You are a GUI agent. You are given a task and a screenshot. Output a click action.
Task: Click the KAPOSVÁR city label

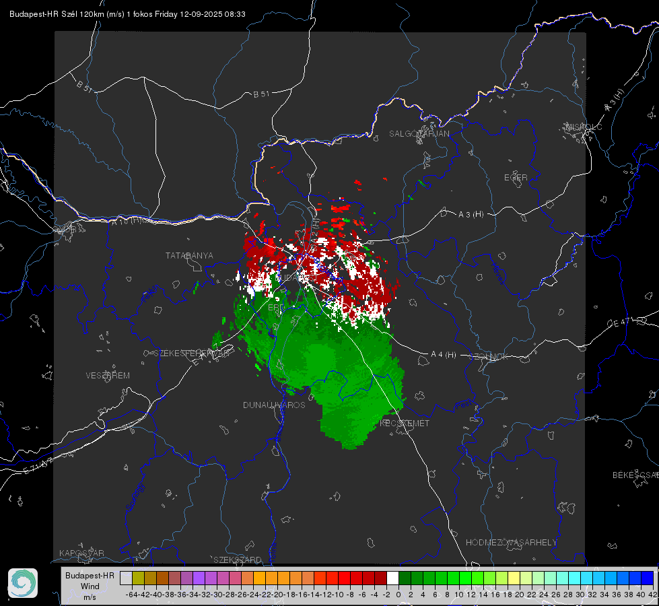pos(81,553)
